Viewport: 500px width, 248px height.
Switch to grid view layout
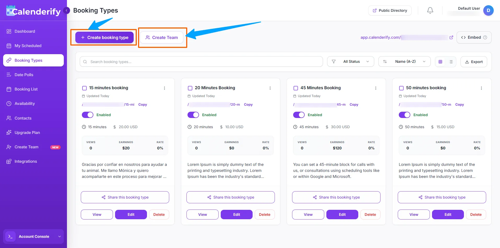click(x=441, y=61)
